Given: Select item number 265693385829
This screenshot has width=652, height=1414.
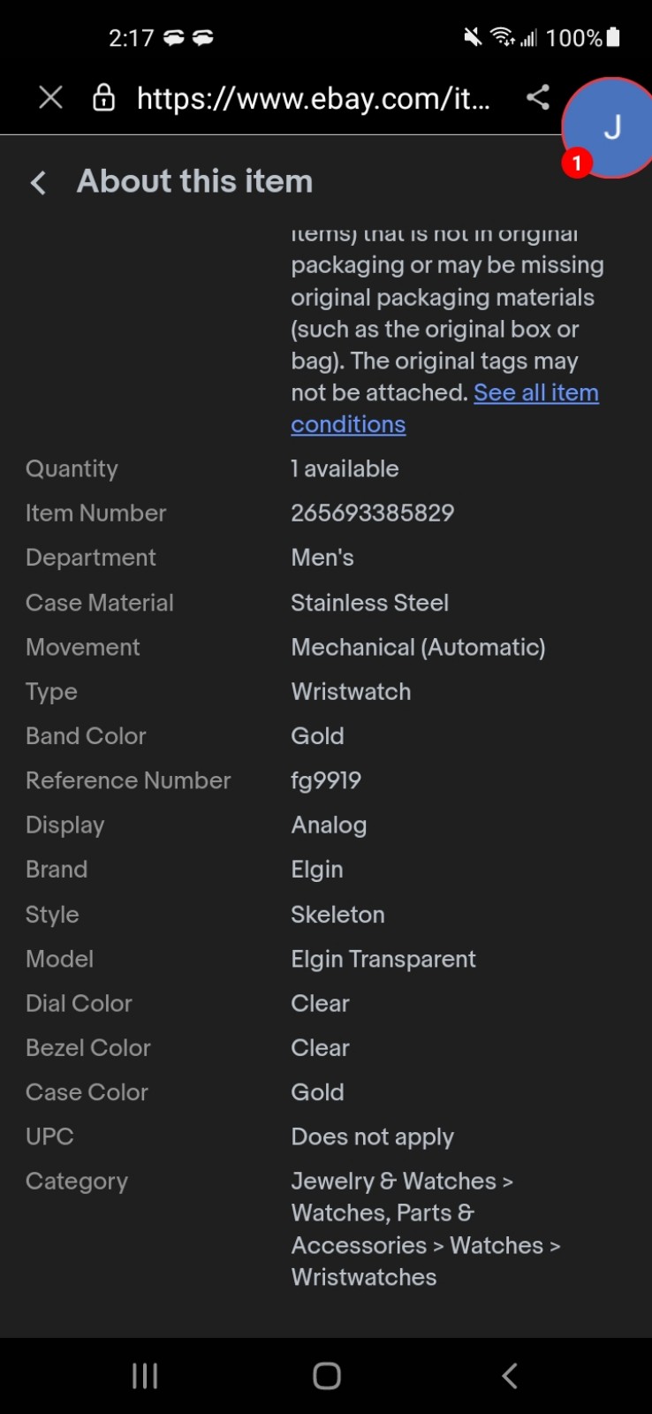Looking at the screenshot, I should pos(373,513).
